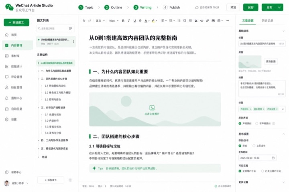Go to 首页 in the sidebar
Viewport: 289px width, 192px height.
[11, 35]
